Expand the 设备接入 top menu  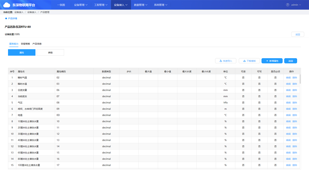tap(121, 5)
